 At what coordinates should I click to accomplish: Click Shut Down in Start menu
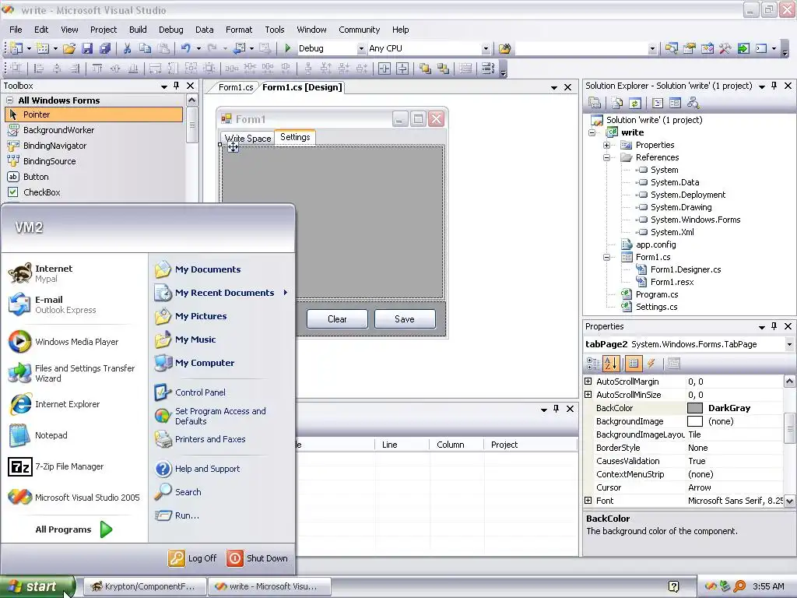257,558
